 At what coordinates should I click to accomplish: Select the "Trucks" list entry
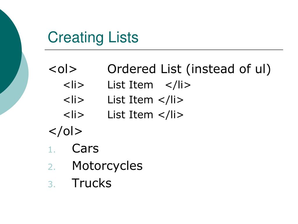pos(92,183)
